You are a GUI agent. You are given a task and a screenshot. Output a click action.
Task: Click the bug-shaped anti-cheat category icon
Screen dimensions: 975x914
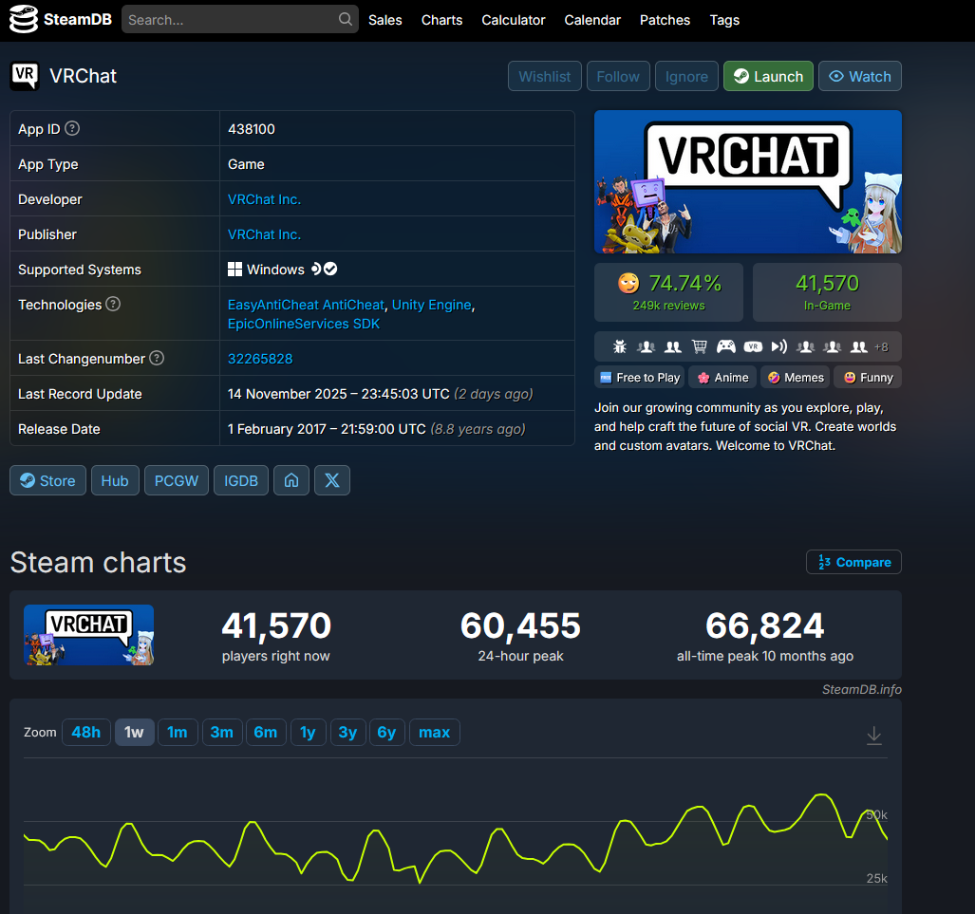click(x=620, y=346)
